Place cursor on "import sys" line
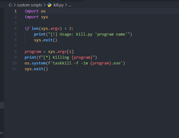This screenshot has width=179, height=138. (x=36, y=17)
